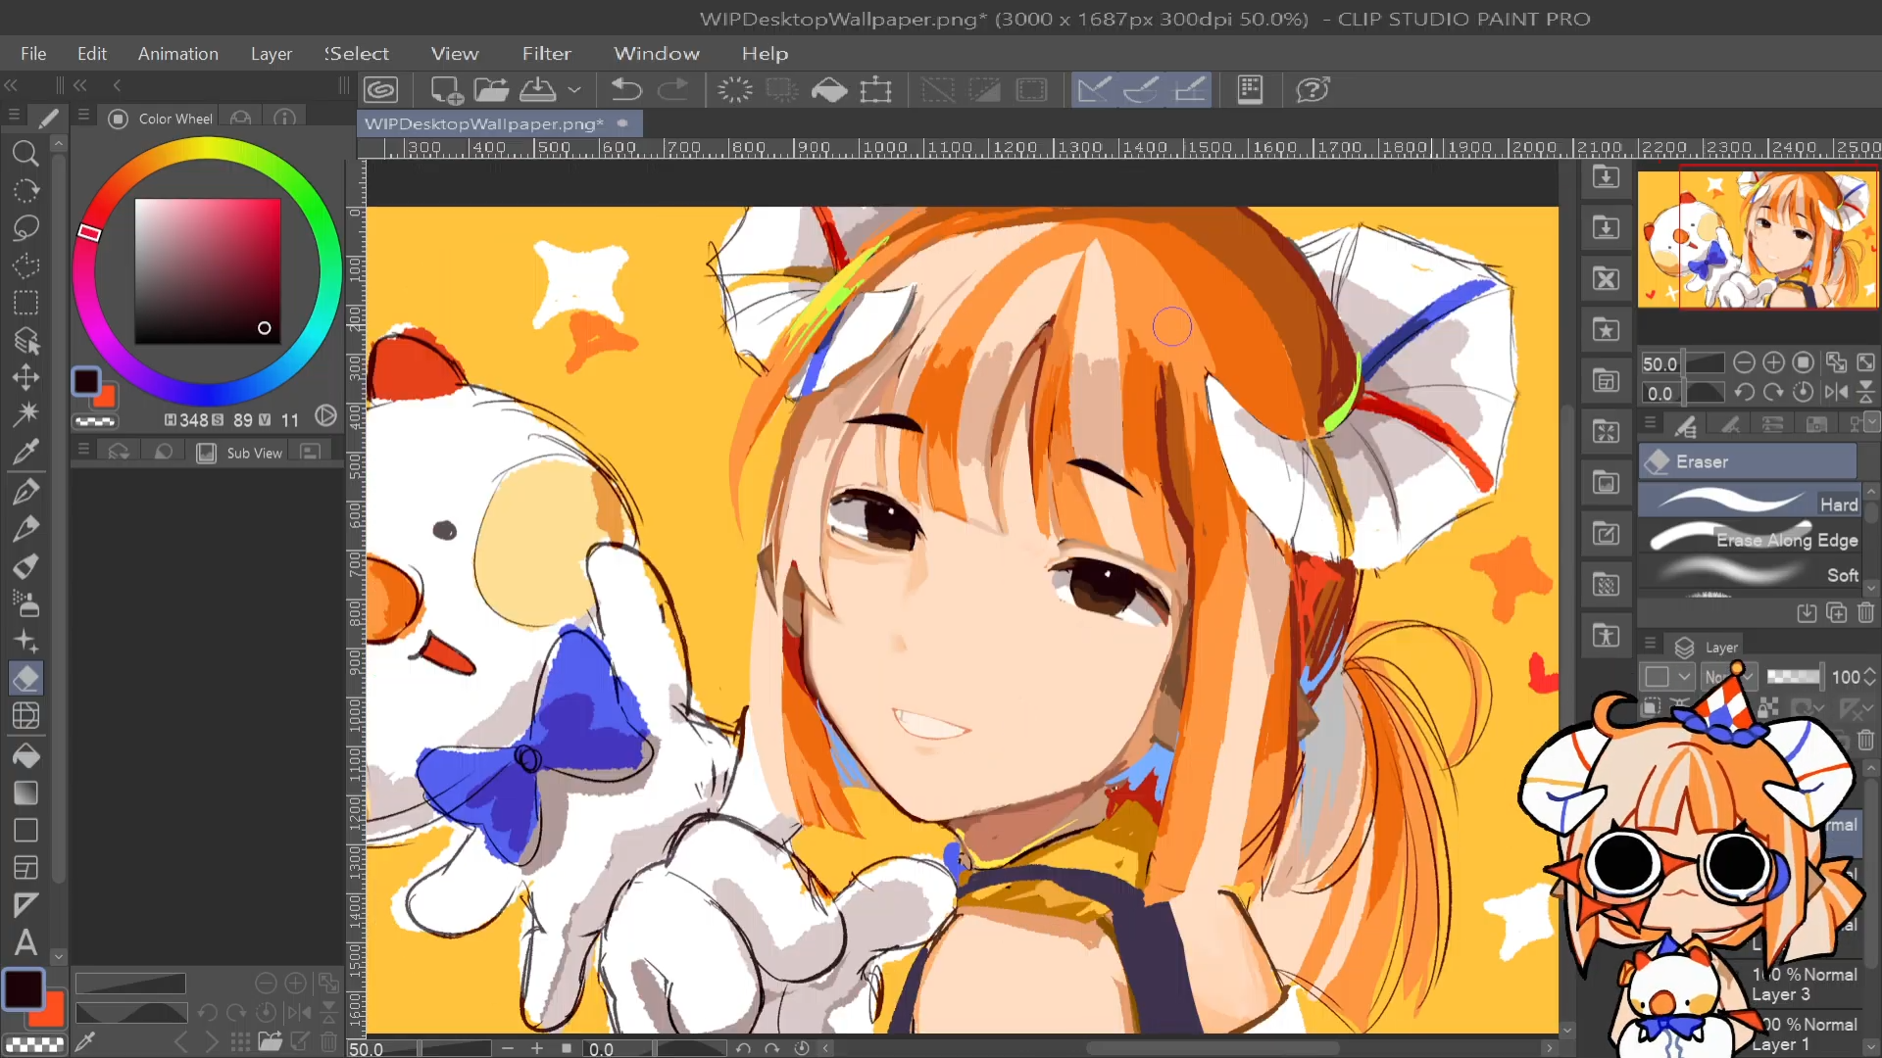The image size is (1882, 1058).
Task: Open the save dropdown arrow in command bar
Action: tap(574, 90)
